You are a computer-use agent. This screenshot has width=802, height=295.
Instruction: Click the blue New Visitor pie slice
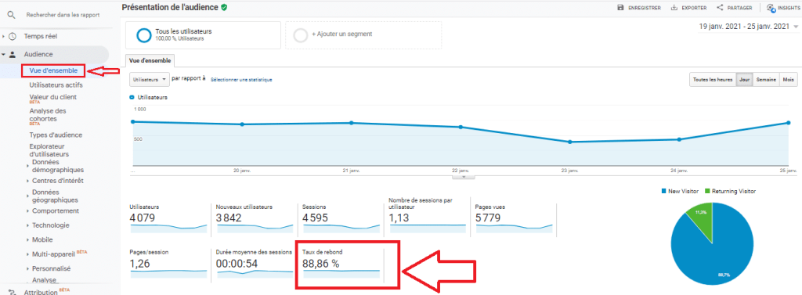pos(716,256)
